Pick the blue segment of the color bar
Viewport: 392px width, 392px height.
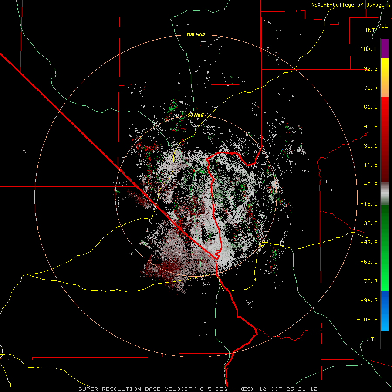pyautogui.click(x=385, y=311)
